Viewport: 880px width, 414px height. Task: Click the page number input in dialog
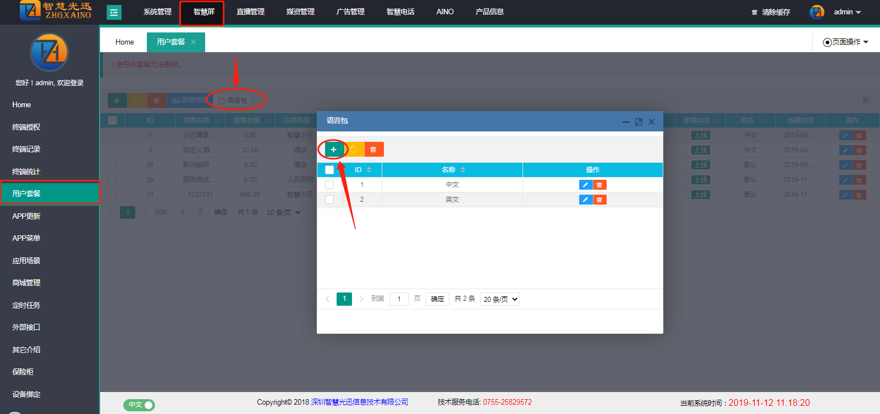[399, 299]
